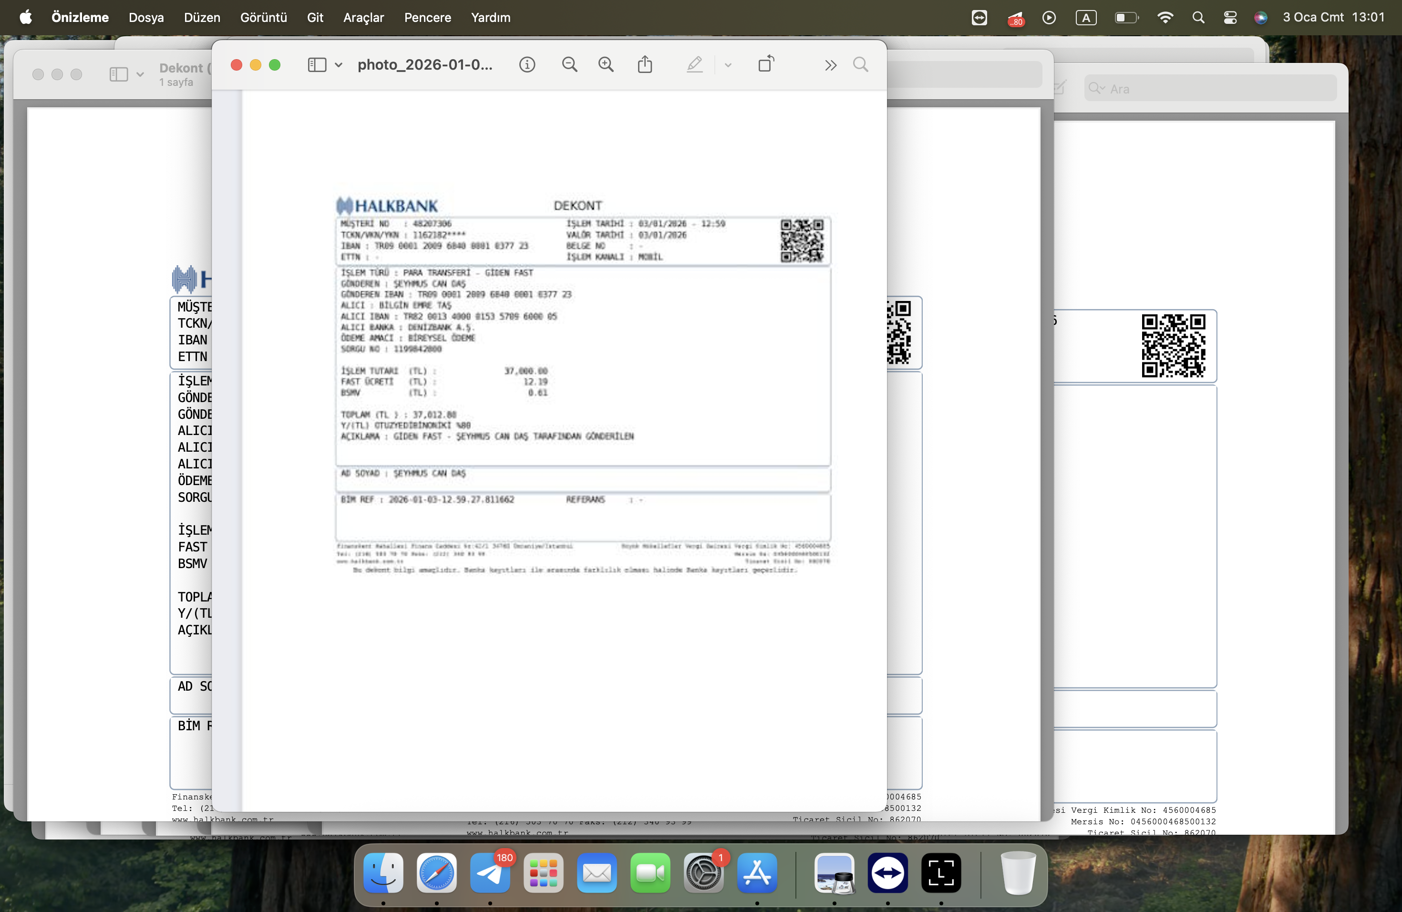Open Finder from the Dock
The image size is (1402, 912).
[383, 872]
